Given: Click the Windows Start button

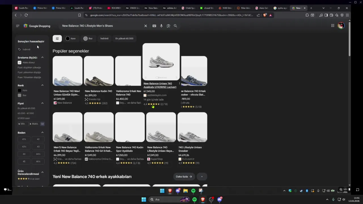Looking at the screenshot, I should [x=144, y=199].
